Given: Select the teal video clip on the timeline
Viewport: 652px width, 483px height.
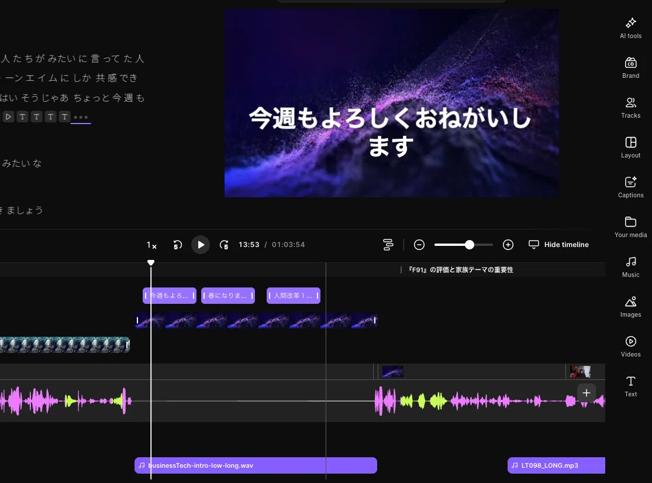Looking at the screenshot, I should pos(64,344).
